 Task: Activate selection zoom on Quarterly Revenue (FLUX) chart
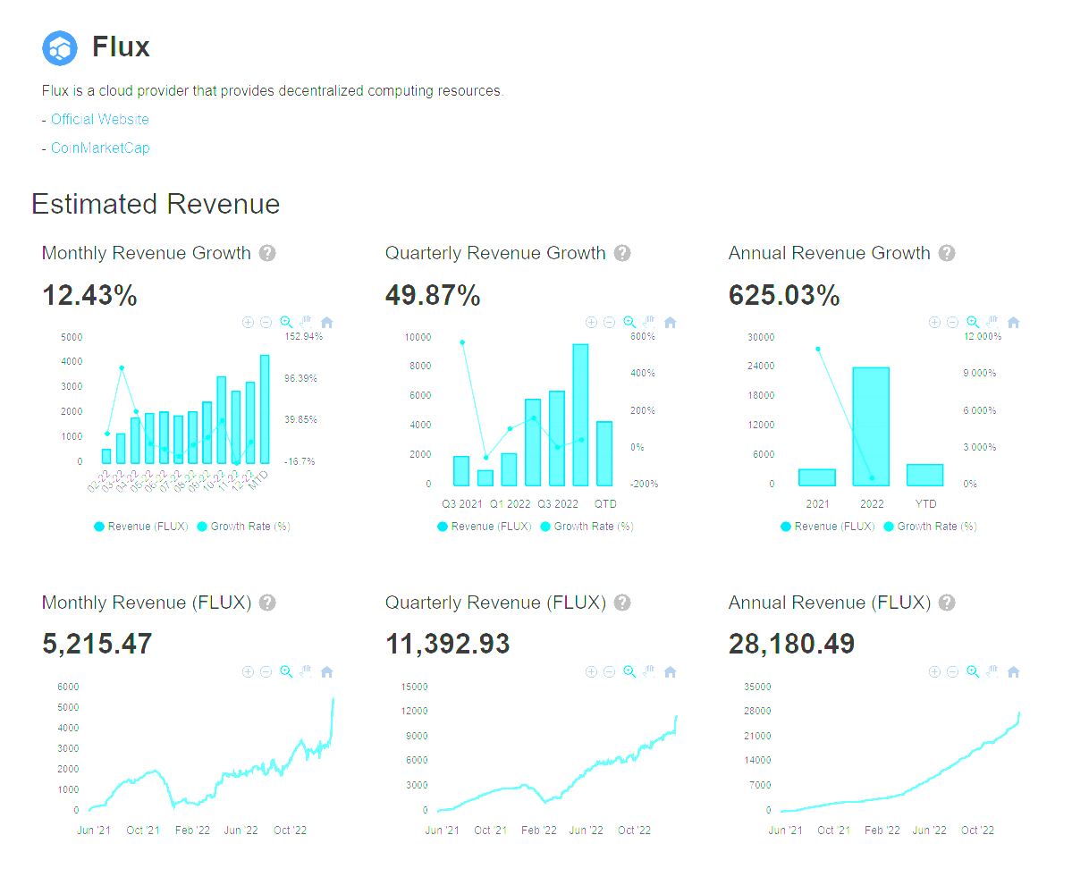[x=629, y=672]
